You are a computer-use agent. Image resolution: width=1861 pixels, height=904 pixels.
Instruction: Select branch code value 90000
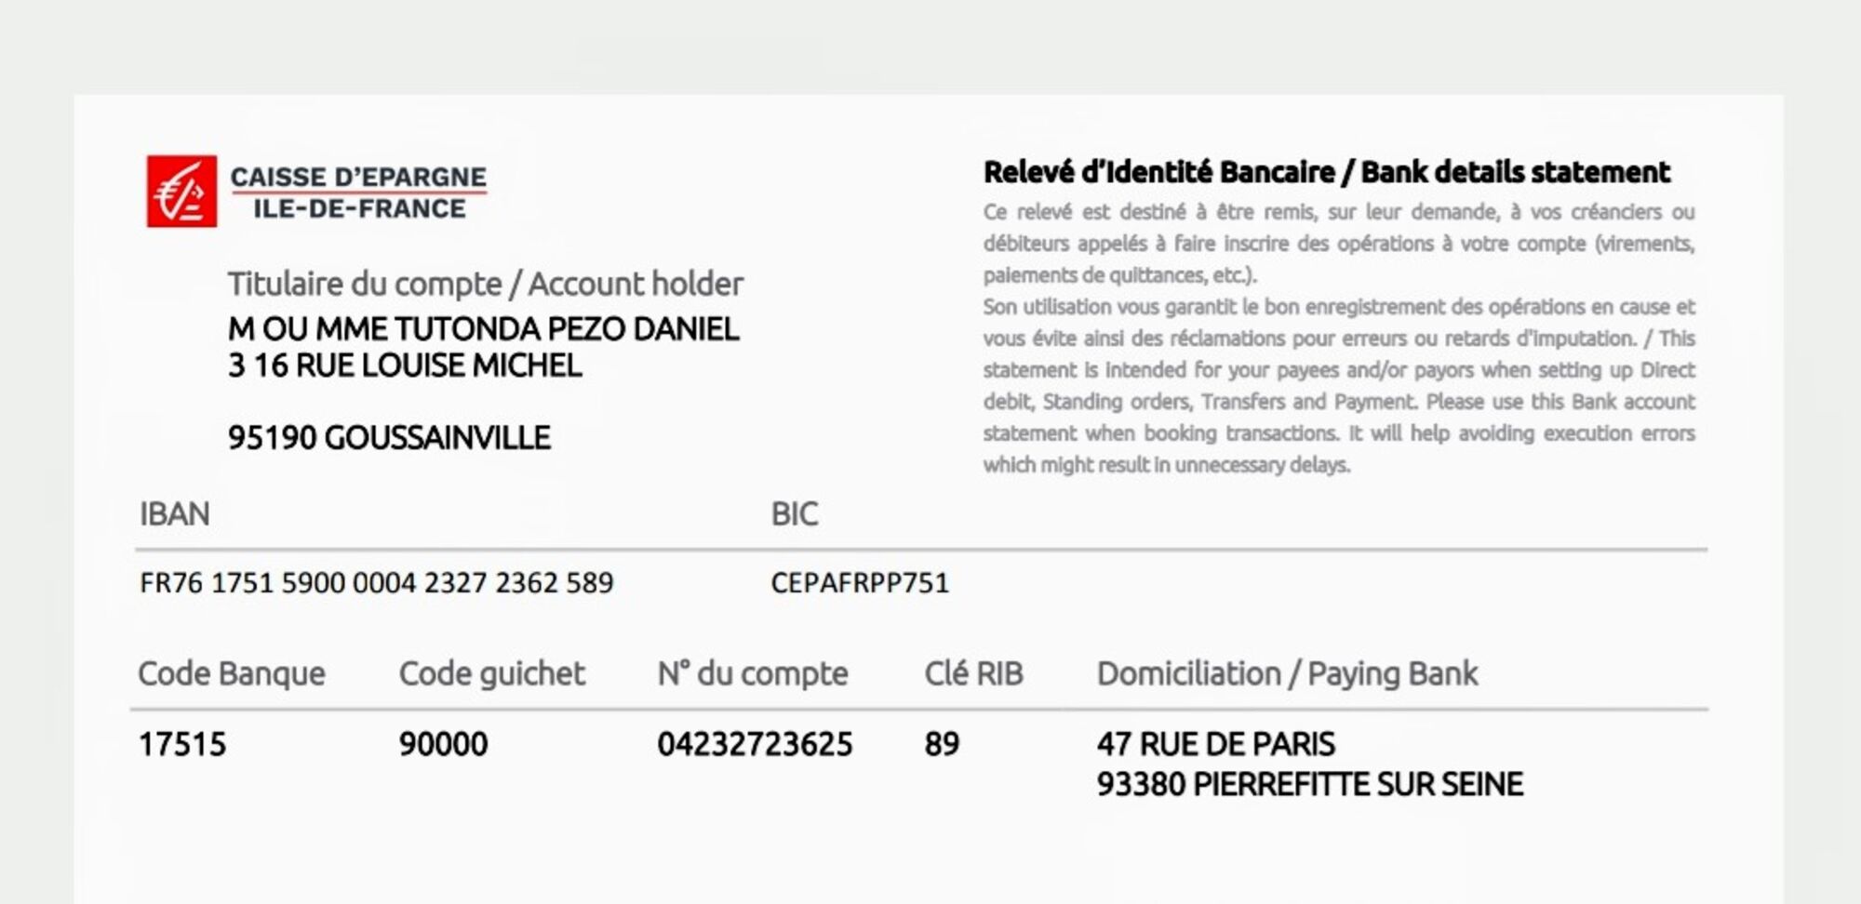coord(443,744)
